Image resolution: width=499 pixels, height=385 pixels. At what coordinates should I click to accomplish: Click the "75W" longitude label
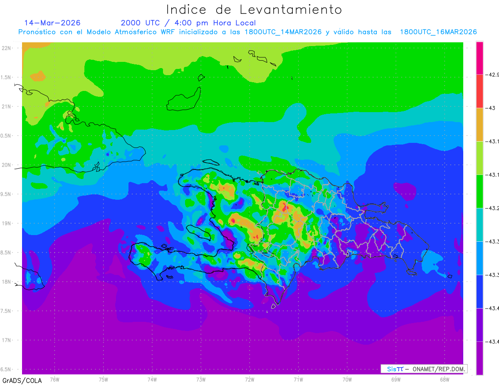[104, 380]
